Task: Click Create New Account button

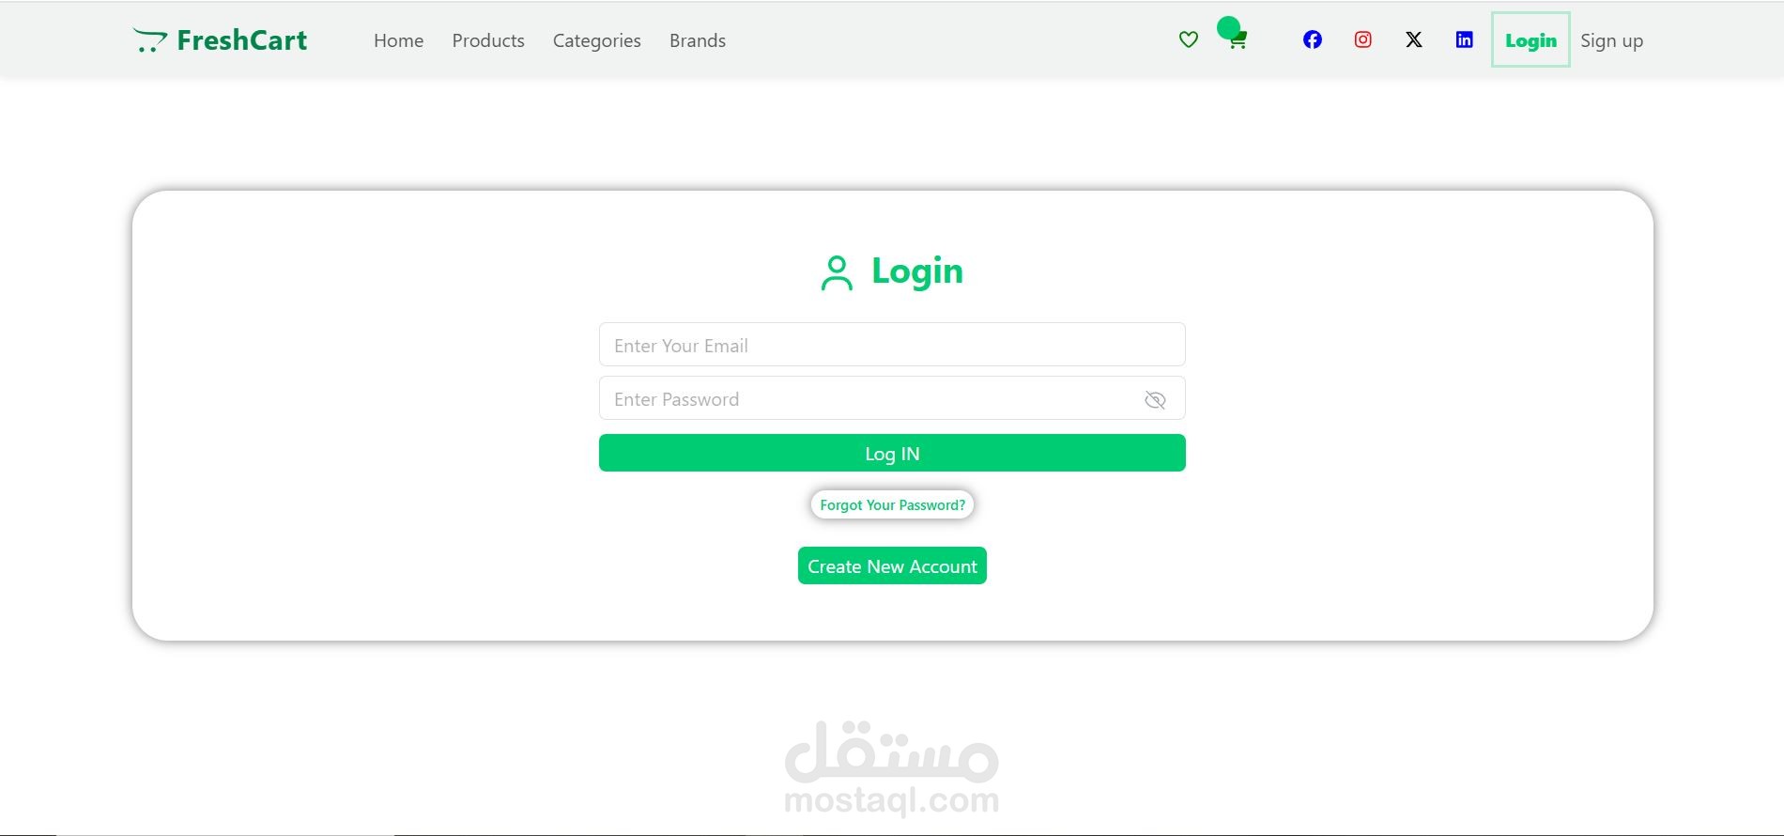Action: pos(892,565)
